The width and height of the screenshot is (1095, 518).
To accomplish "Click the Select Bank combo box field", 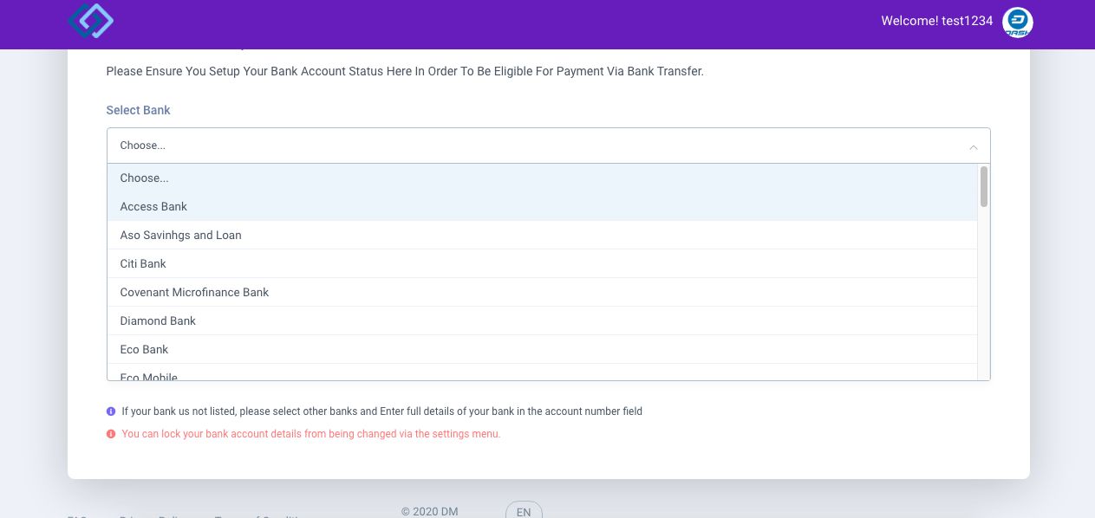I will point(538,146).
